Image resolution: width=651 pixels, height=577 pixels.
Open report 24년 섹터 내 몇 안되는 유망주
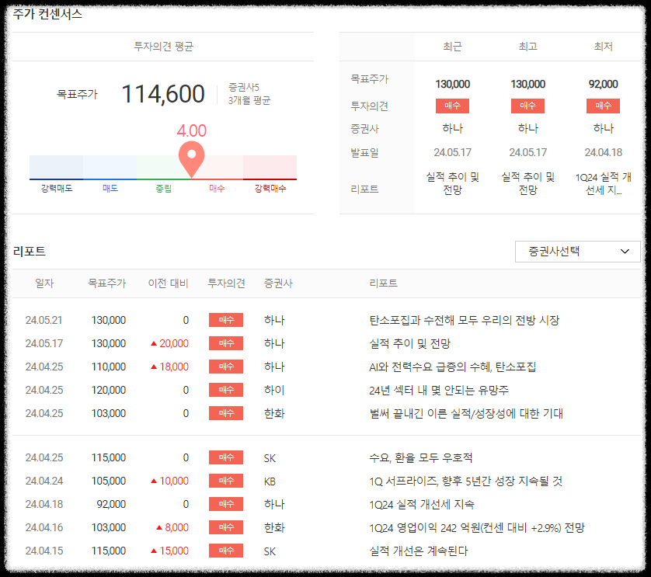click(x=439, y=390)
